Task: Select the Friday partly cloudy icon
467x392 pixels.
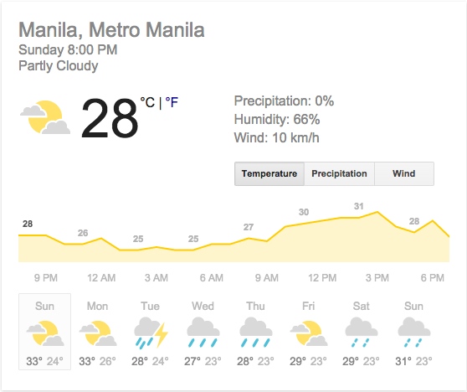Action: [x=309, y=333]
